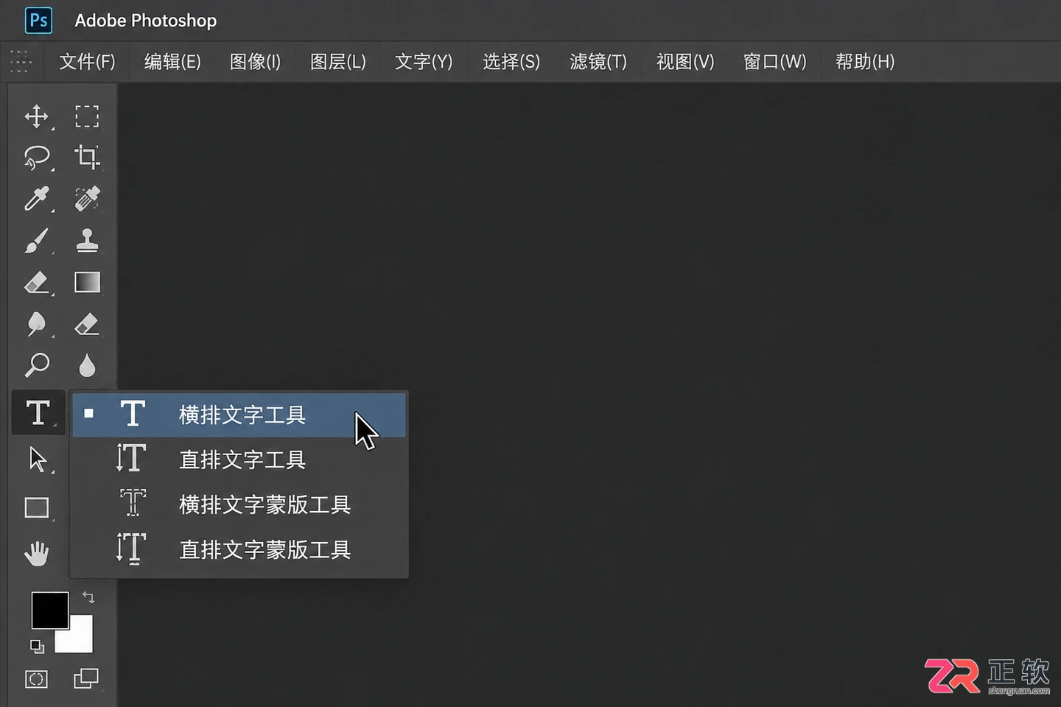The image size is (1061, 707).
Task: Select the Path Selection arrow tool
Action: coord(37,460)
